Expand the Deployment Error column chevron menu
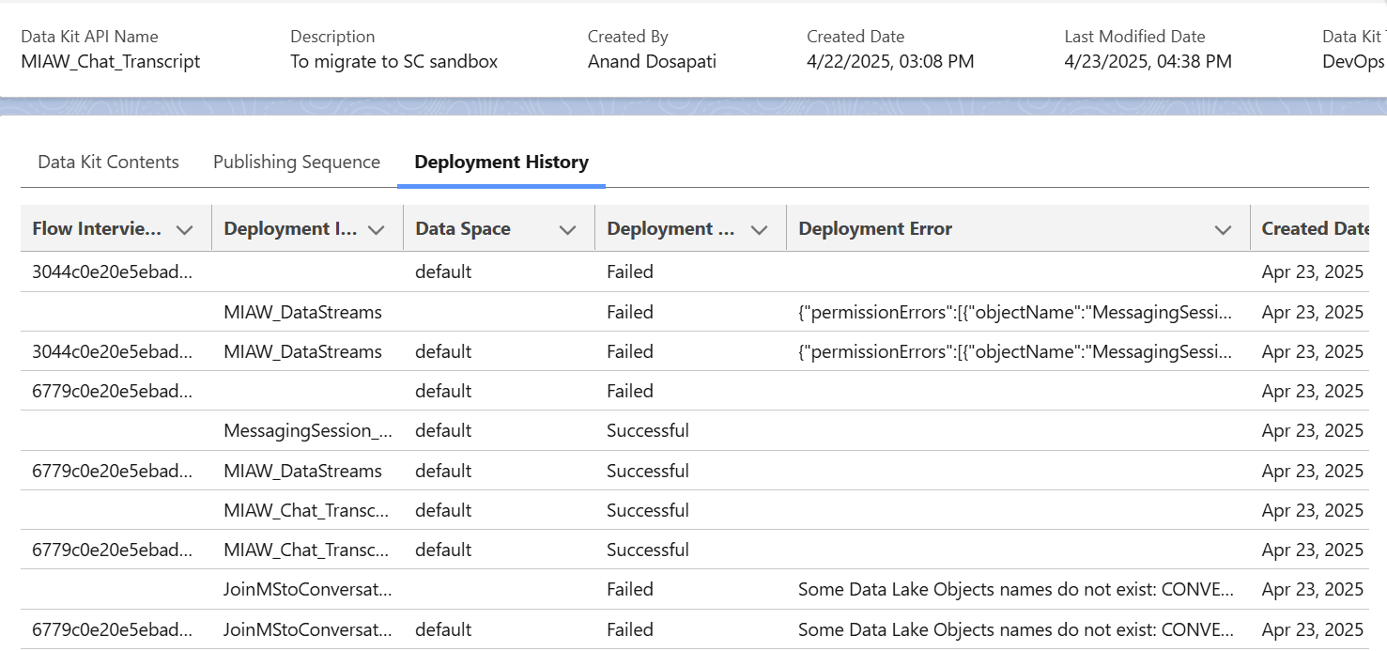Image resolution: width=1387 pixels, height=651 pixels. coord(1223,229)
